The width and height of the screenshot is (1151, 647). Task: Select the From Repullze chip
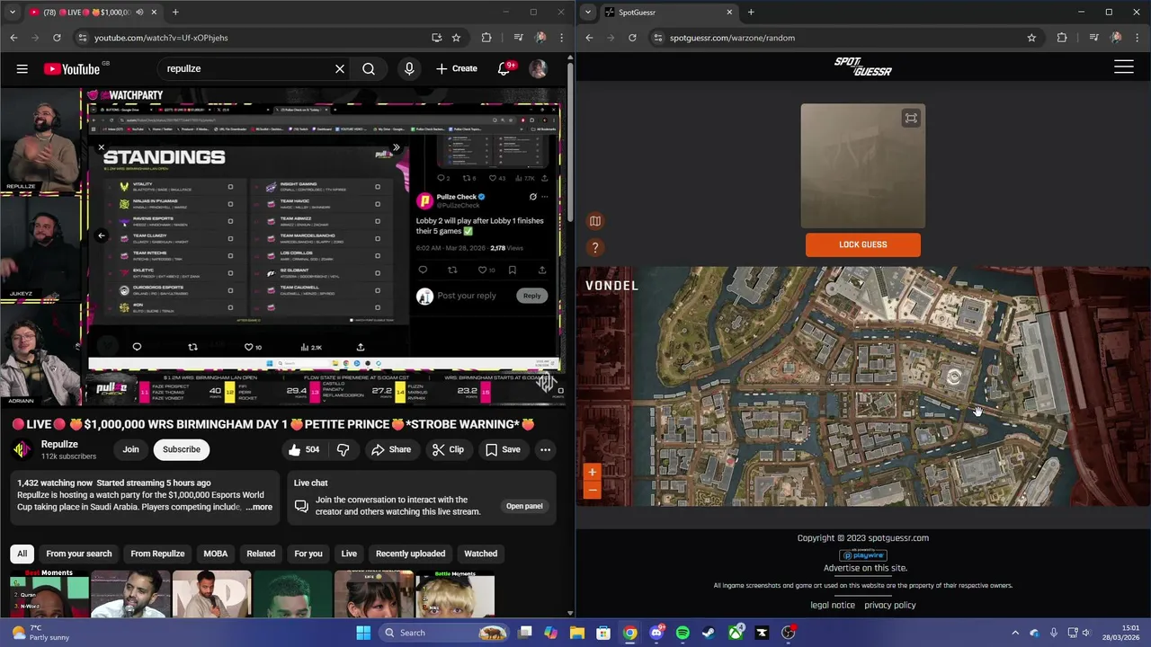click(x=157, y=554)
